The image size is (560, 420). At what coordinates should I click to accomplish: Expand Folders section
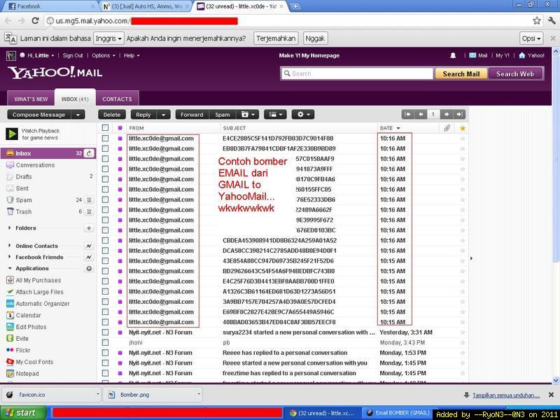click(x=10, y=228)
